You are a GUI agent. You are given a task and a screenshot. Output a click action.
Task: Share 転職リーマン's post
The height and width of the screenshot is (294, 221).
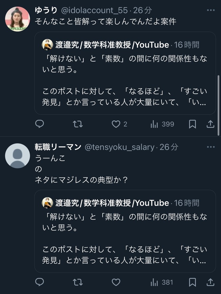[210, 282]
